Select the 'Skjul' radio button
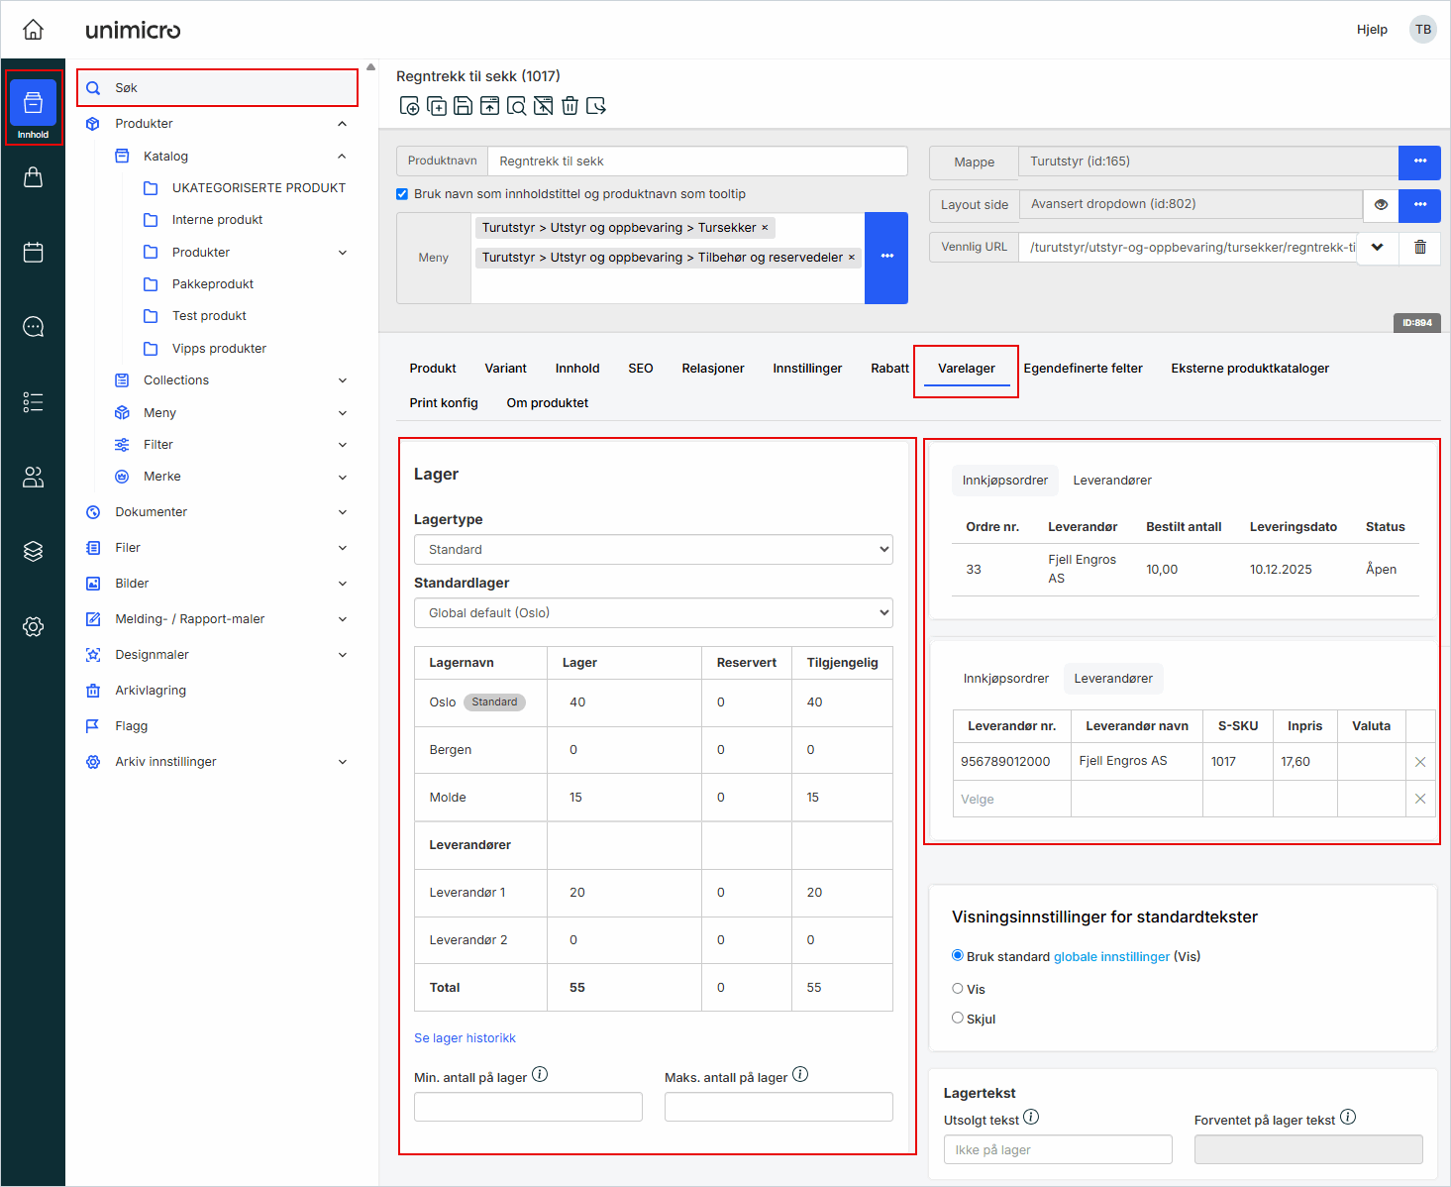 (x=958, y=1018)
